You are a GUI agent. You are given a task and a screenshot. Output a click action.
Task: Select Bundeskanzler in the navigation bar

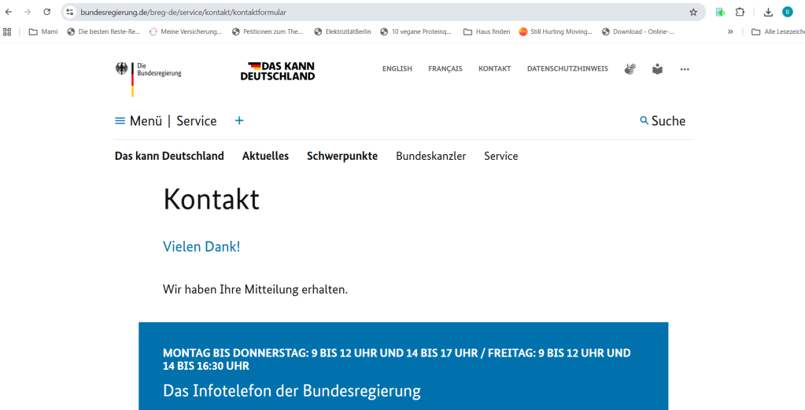pyautogui.click(x=430, y=156)
